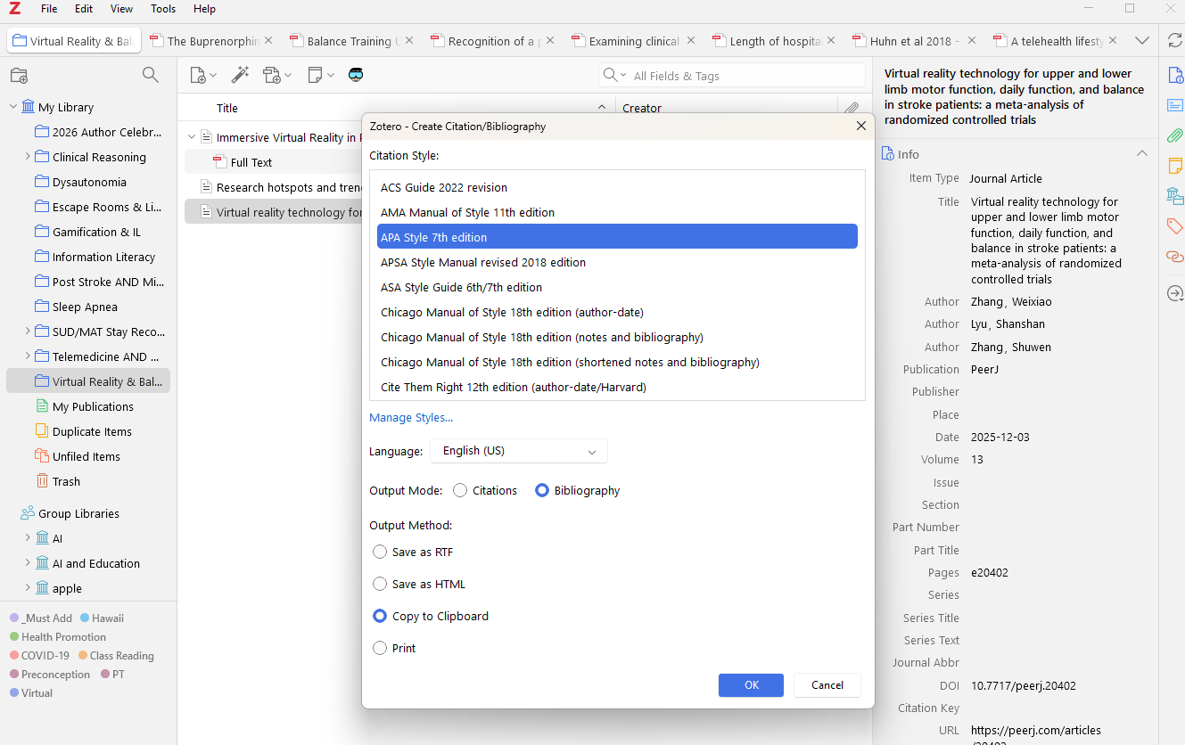The width and height of the screenshot is (1185, 745).
Task: Select the AMA Manual of Style 11th edition
Action: coord(617,212)
